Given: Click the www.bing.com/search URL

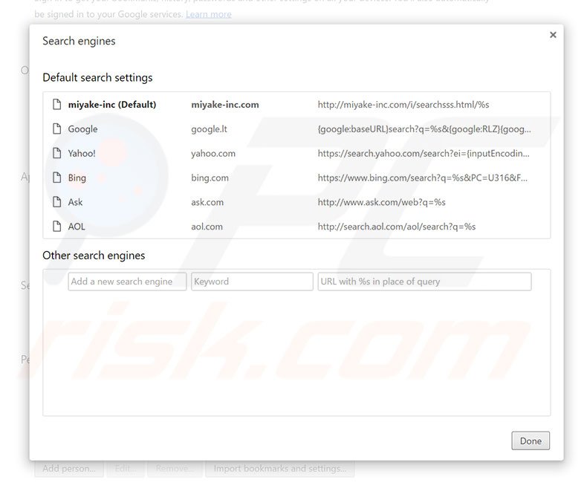Looking at the screenshot, I should 423,178.
